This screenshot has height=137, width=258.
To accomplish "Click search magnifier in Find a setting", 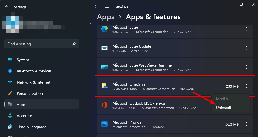I will click(74, 44).
